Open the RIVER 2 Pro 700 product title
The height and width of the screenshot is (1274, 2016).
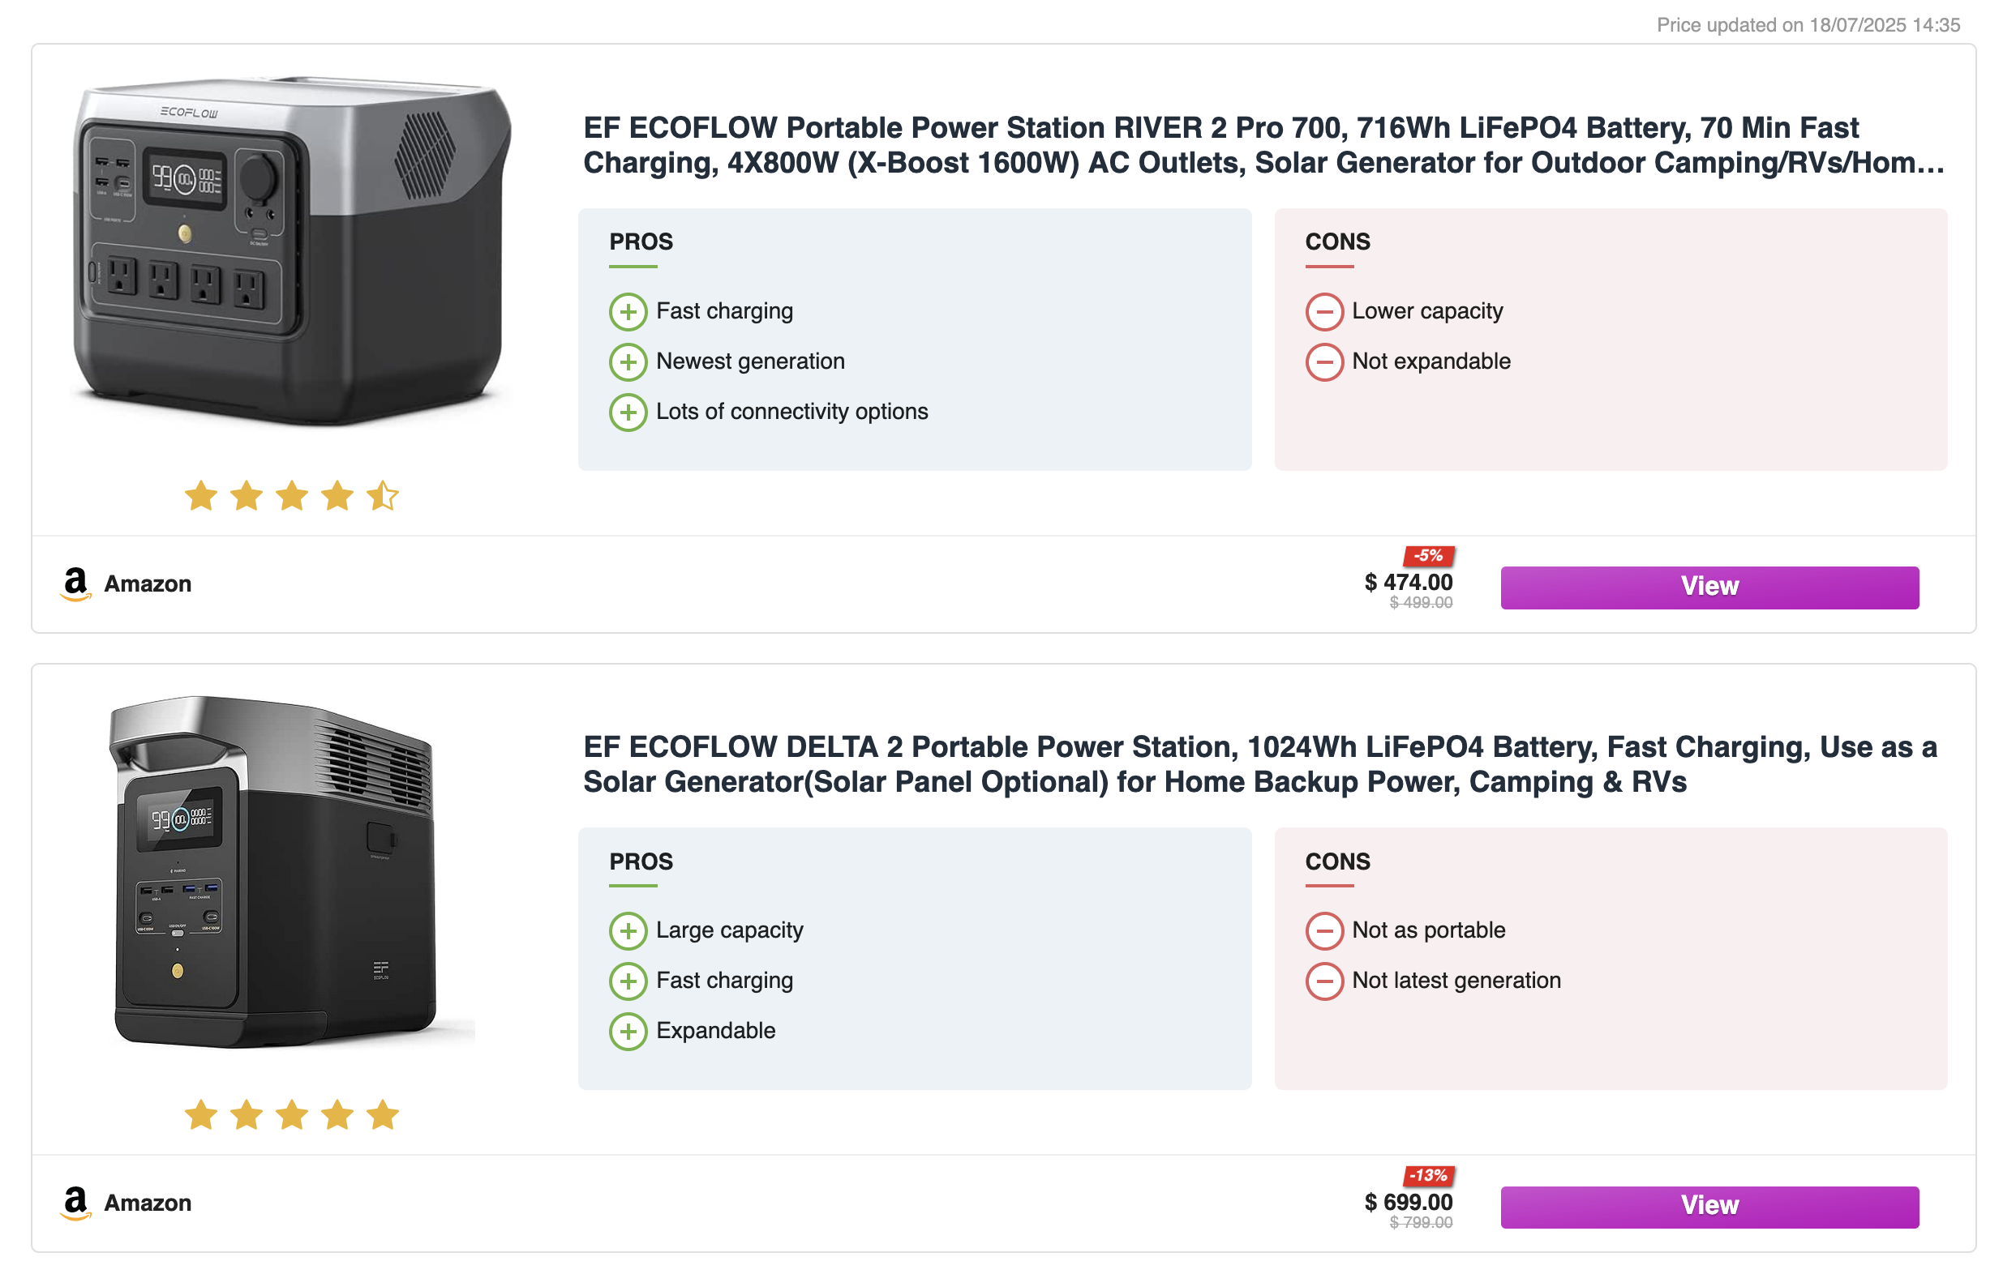[1263, 146]
